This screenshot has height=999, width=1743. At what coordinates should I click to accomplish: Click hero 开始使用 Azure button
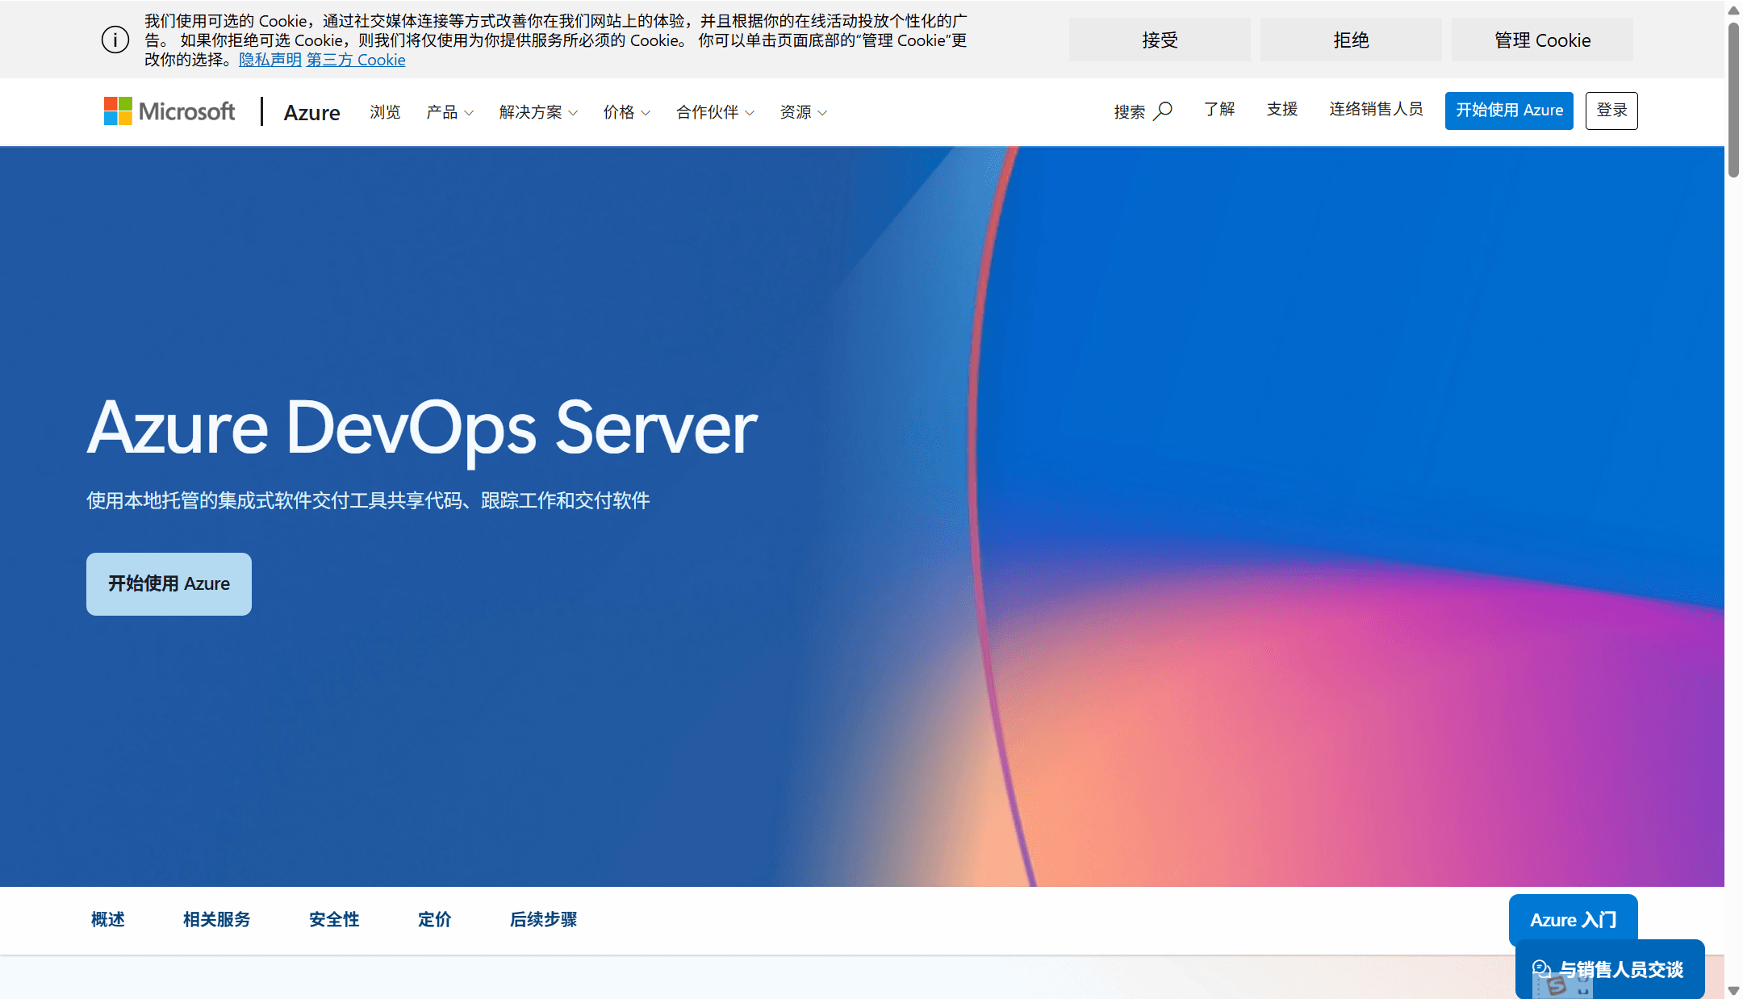click(169, 583)
